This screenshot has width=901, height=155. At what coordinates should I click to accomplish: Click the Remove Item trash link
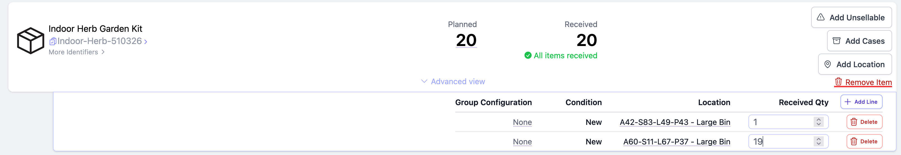(x=863, y=82)
